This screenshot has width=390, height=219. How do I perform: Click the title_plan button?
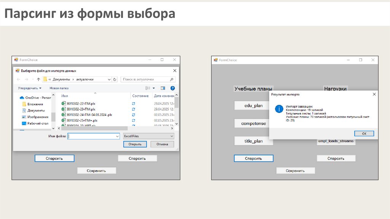[x=253, y=141]
